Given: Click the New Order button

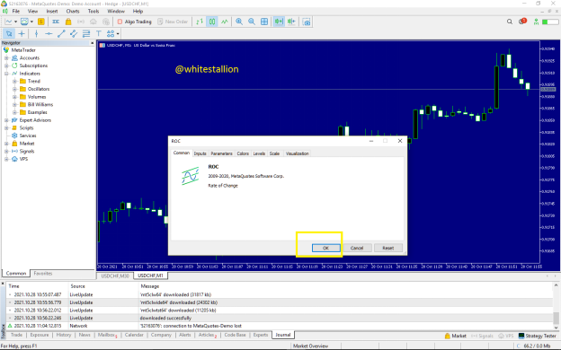Looking at the screenshot, I should click(x=173, y=22).
